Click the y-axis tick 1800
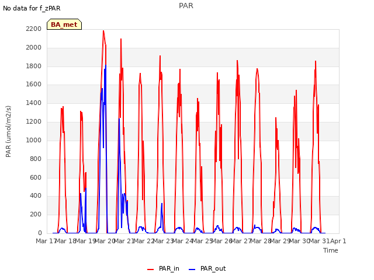The height and width of the screenshot is (280, 374). pyautogui.click(x=34, y=66)
